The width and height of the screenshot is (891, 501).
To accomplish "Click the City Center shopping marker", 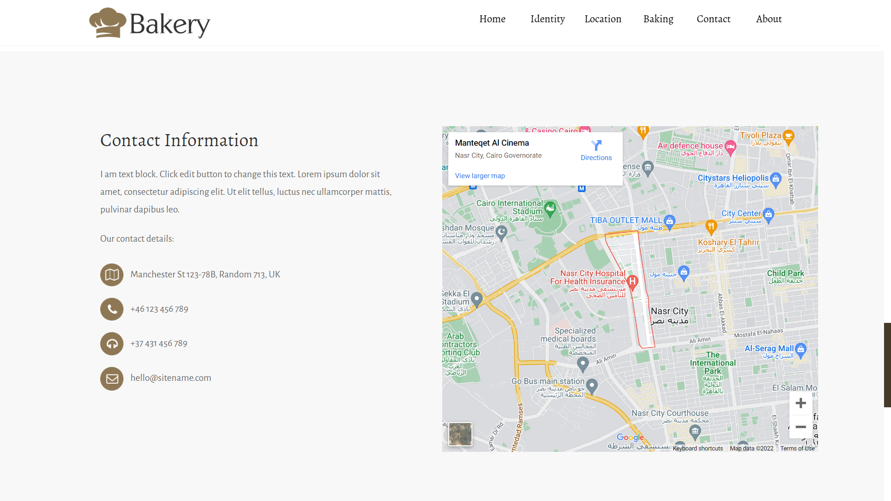I will point(768,215).
